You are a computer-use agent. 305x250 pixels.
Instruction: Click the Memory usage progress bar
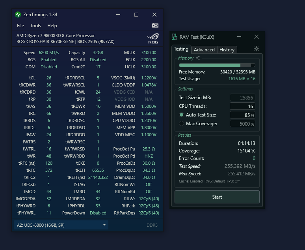tap(217, 65)
